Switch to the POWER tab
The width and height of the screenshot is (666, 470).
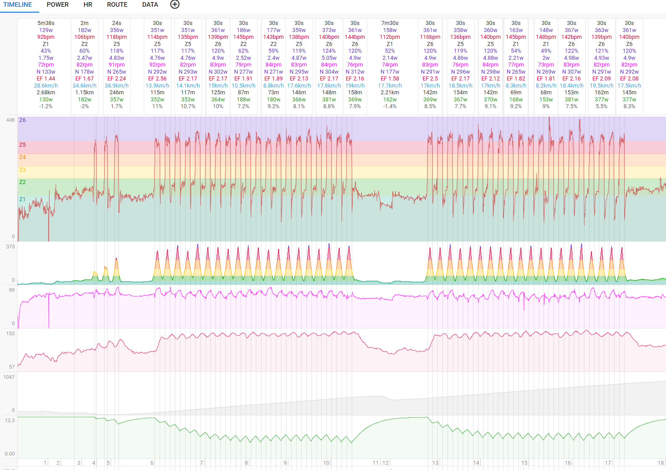coord(58,5)
